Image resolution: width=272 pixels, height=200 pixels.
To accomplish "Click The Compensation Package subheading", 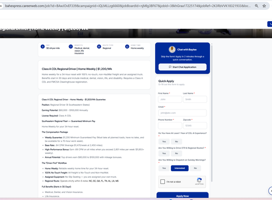I will 55,132.
